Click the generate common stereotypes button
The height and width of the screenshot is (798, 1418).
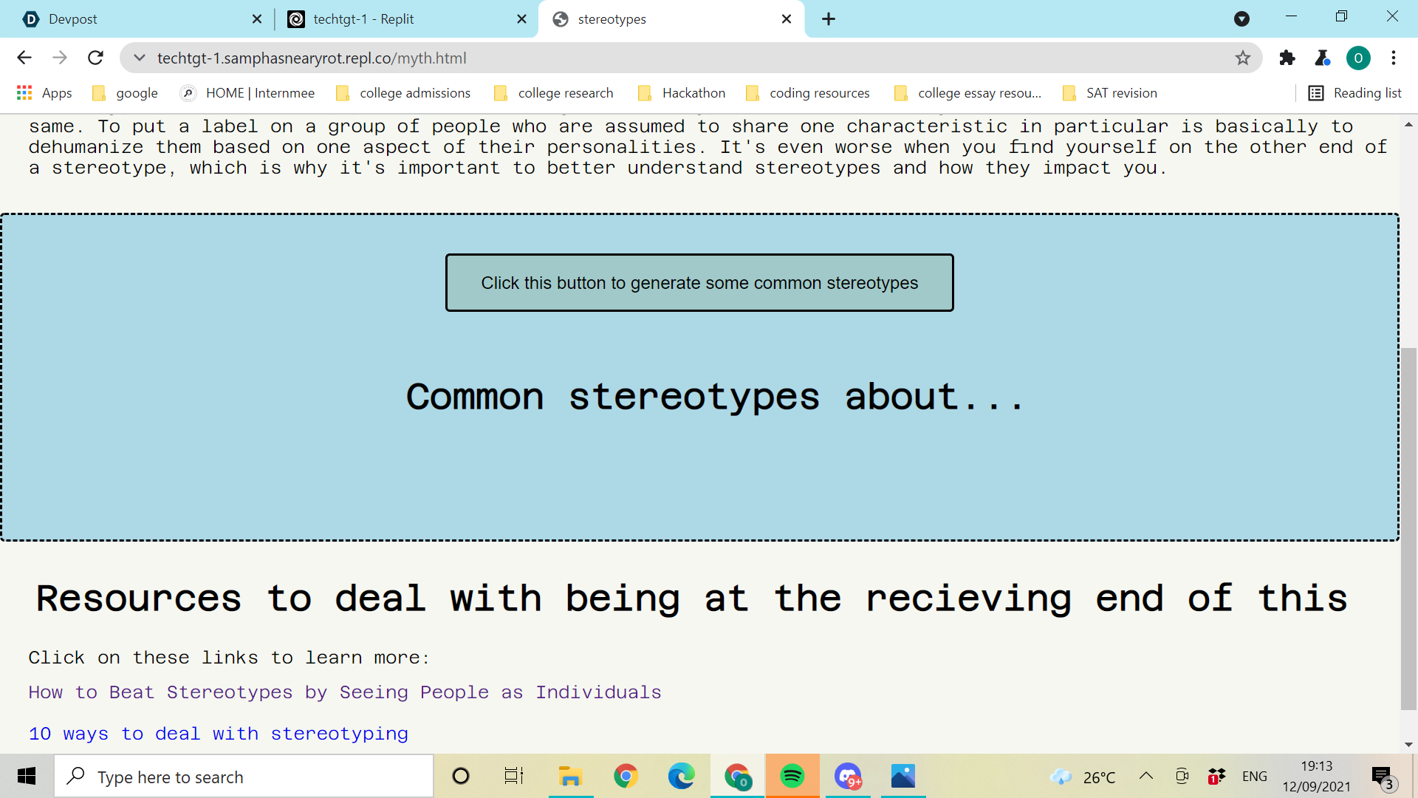click(699, 283)
